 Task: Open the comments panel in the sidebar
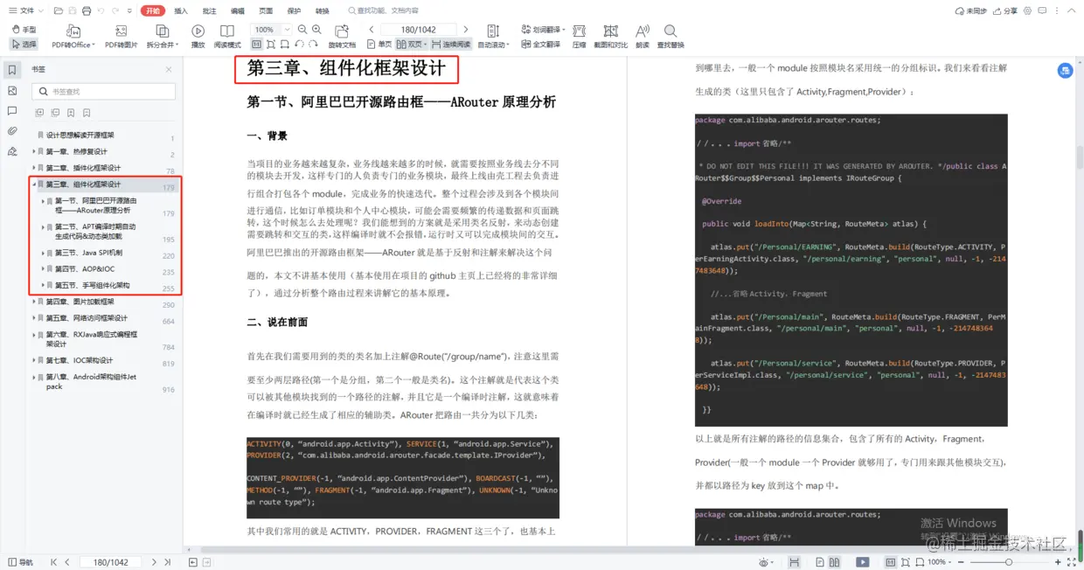[x=12, y=111]
